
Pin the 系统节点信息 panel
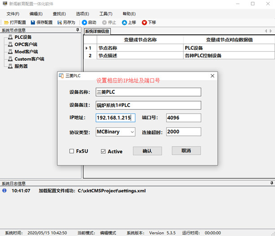pyautogui.click(x=78, y=30)
